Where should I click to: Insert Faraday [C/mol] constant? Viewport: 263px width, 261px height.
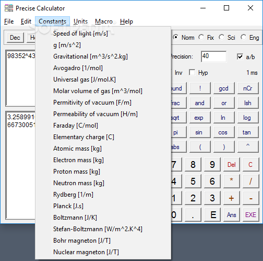click(x=103, y=126)
